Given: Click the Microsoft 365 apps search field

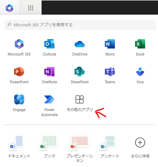Looking at the screenshot, I should [x=80, y=25].
